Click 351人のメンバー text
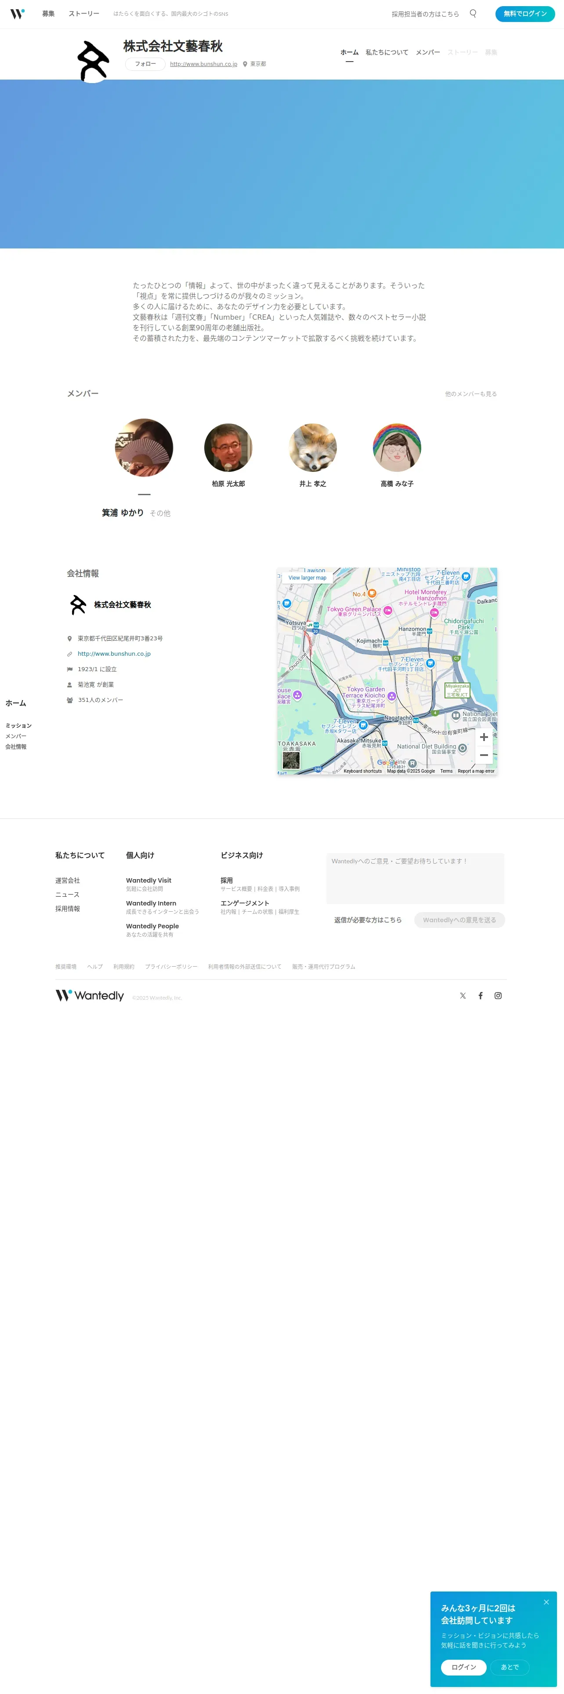Screen dimensions: 564x1694 coord(101,701)
